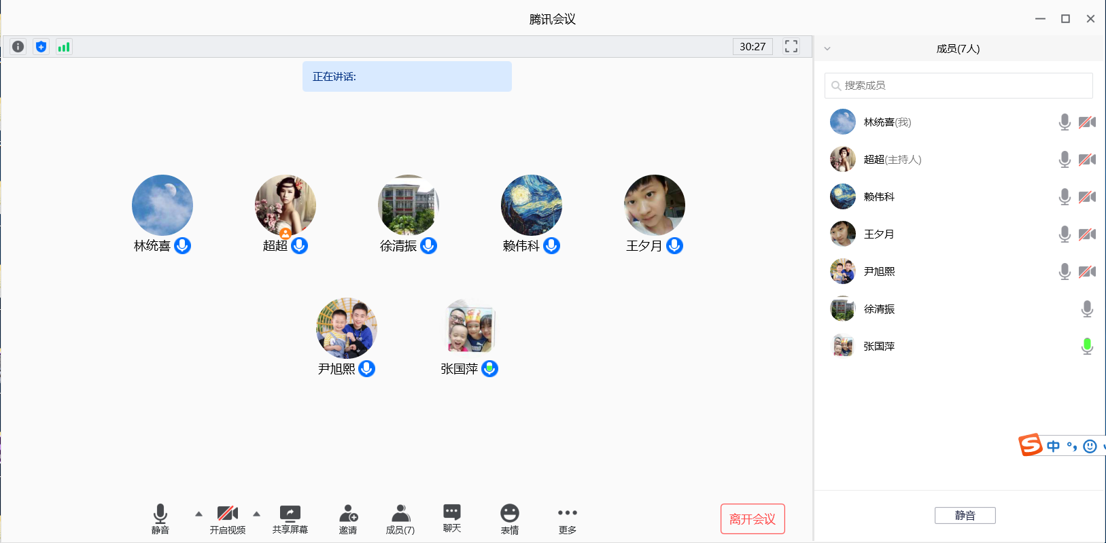
Task: Collapse the members panel with the chevron
Action: point(827,49)
